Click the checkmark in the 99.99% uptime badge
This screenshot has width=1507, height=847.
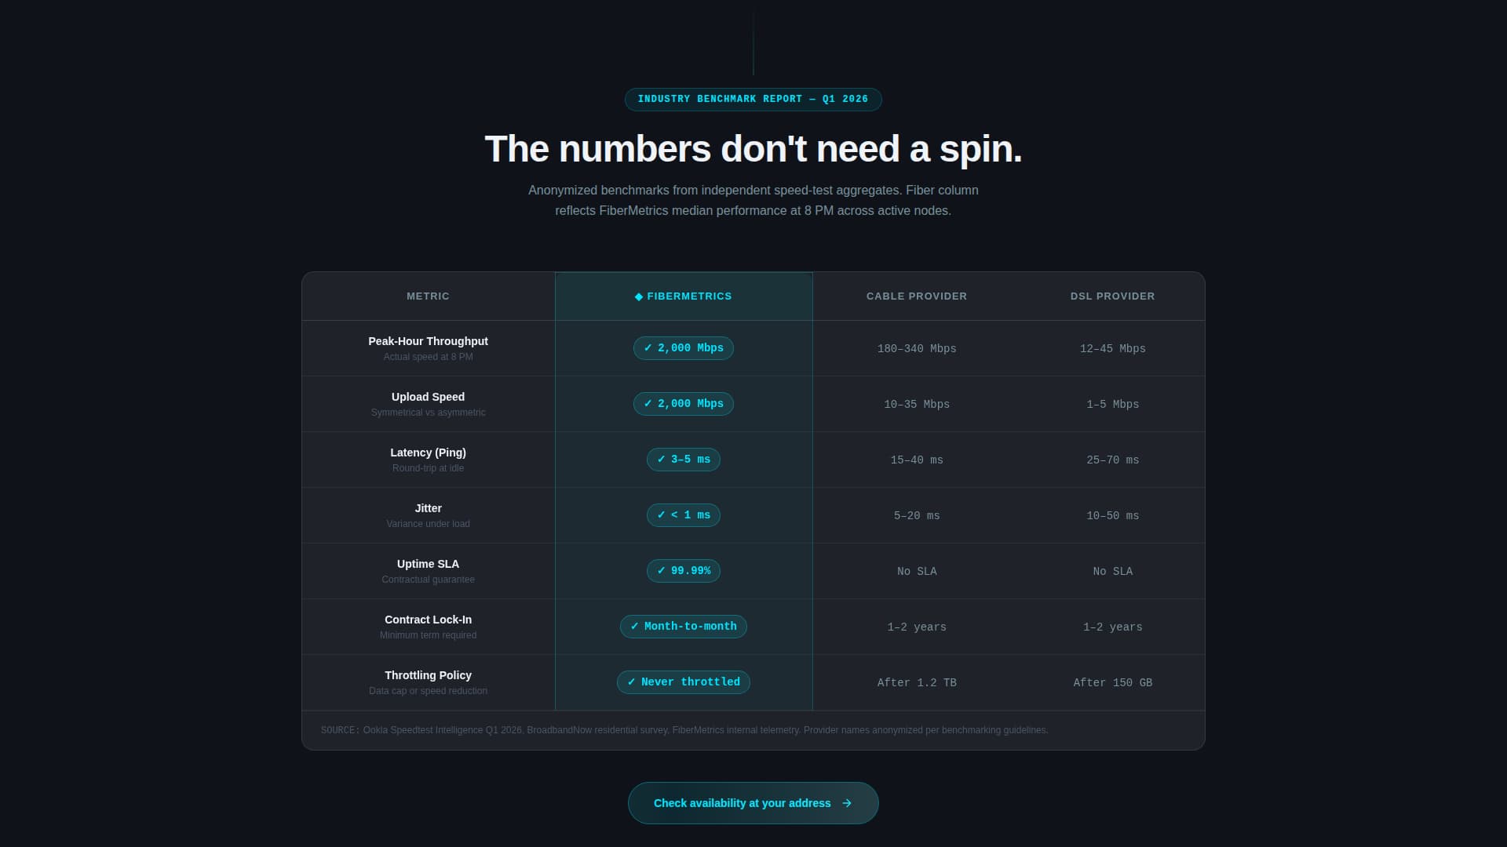pyautogui.click(x=659, y=571)
